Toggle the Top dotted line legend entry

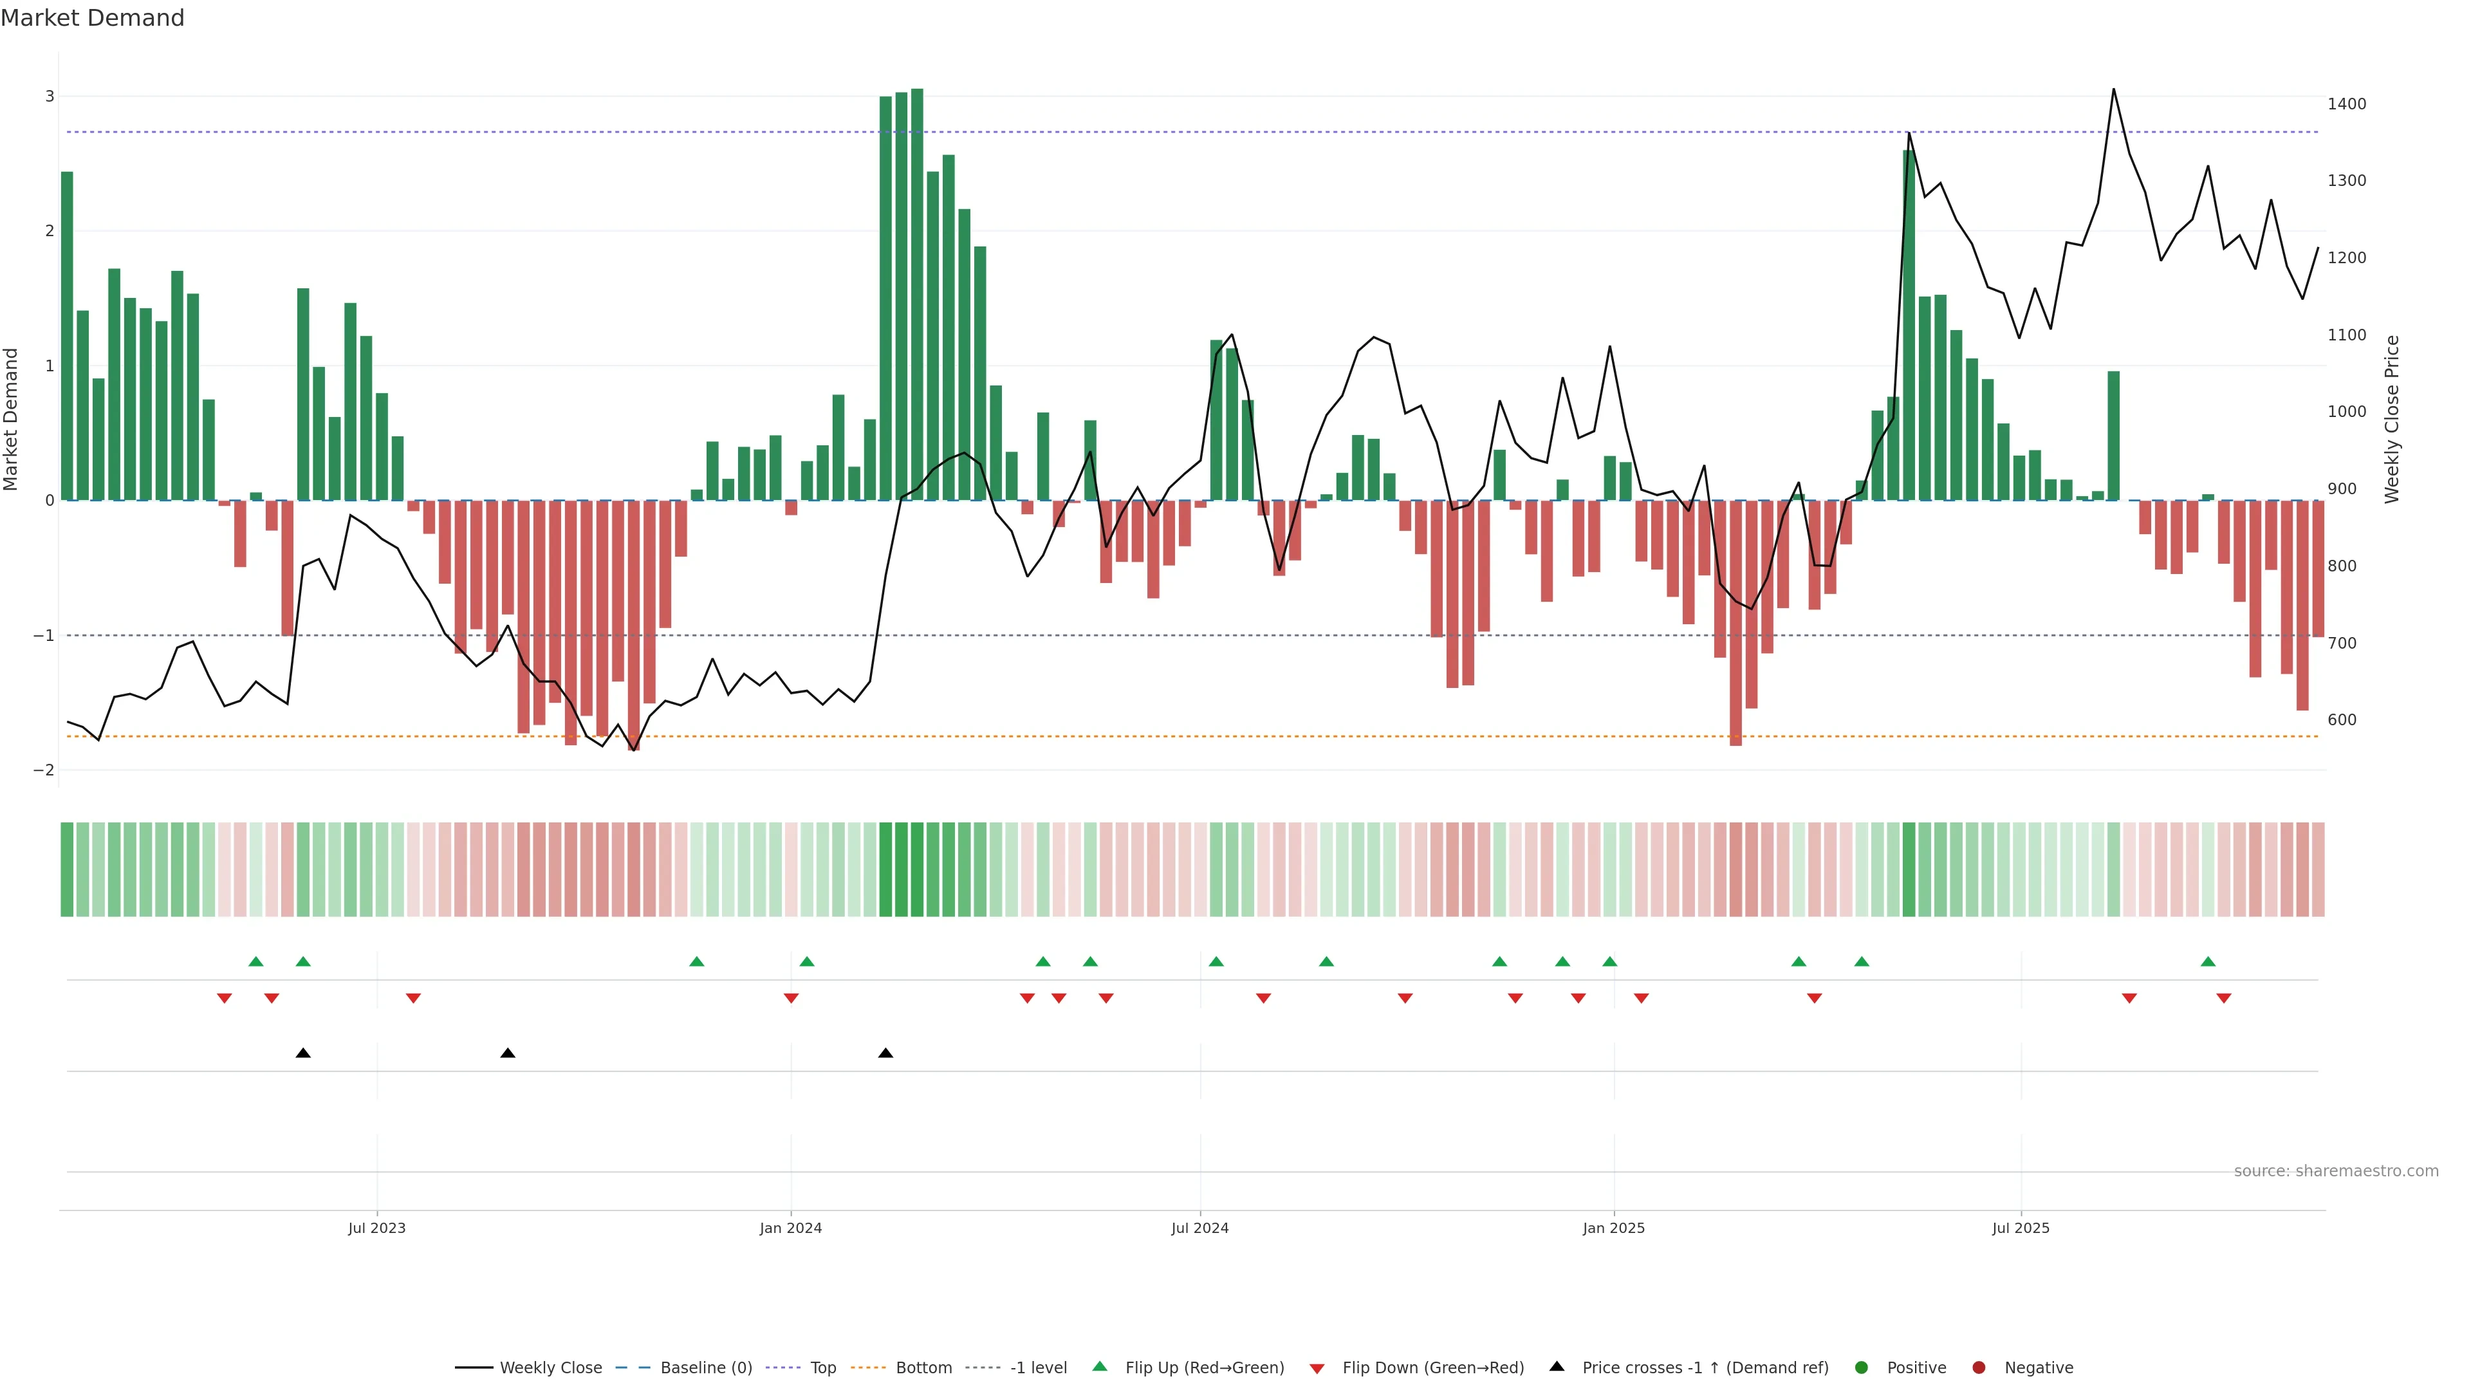click(822, 1368)
